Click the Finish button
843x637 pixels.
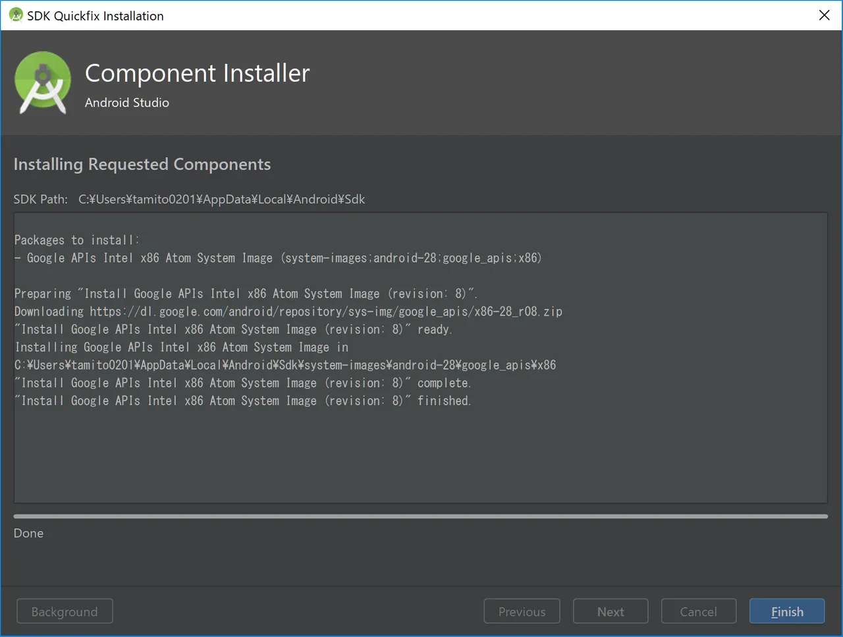coord(786,611)
